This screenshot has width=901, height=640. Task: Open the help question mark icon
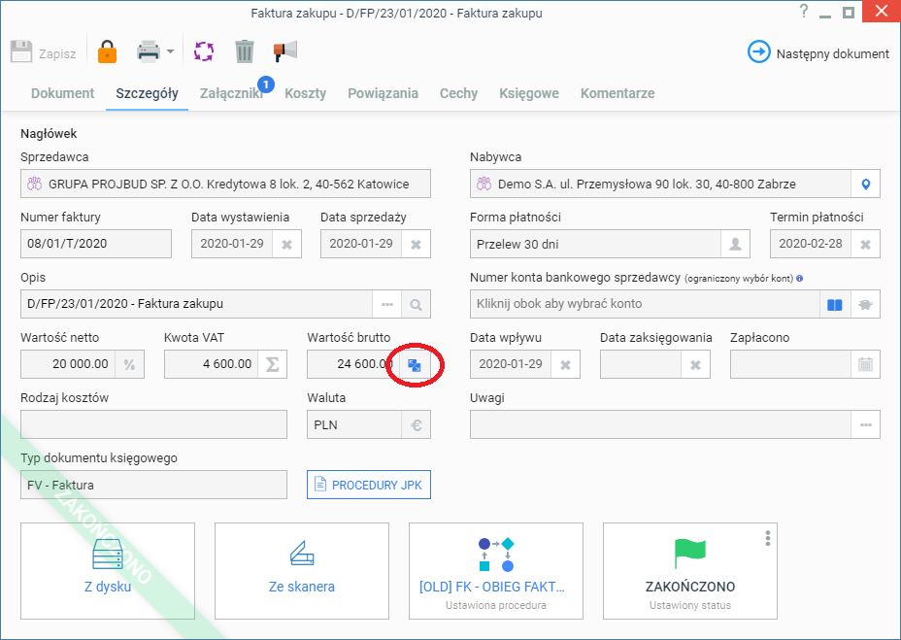pos(804,12)
